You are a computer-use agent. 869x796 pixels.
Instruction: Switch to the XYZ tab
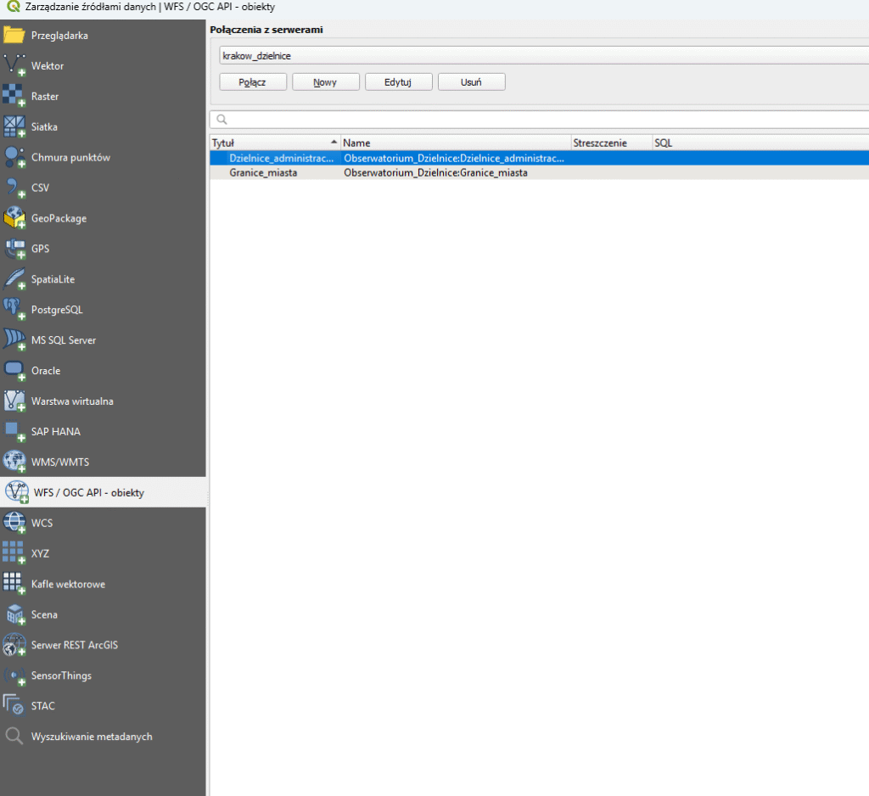pyautogui.click(x=40, y=553)
